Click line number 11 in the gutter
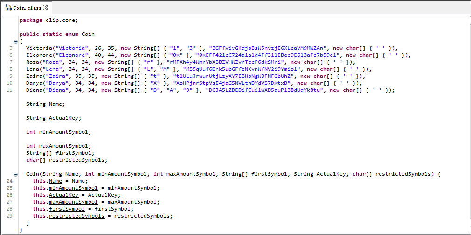This screenshot has height=235, width=471. (x=10, y=90)
